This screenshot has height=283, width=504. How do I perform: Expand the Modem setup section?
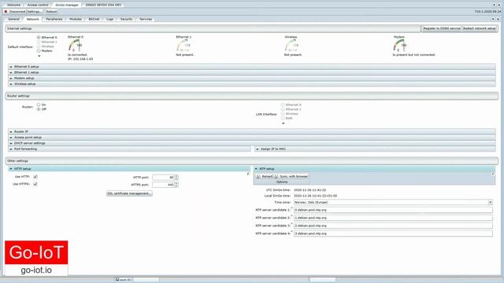(252, 79)
